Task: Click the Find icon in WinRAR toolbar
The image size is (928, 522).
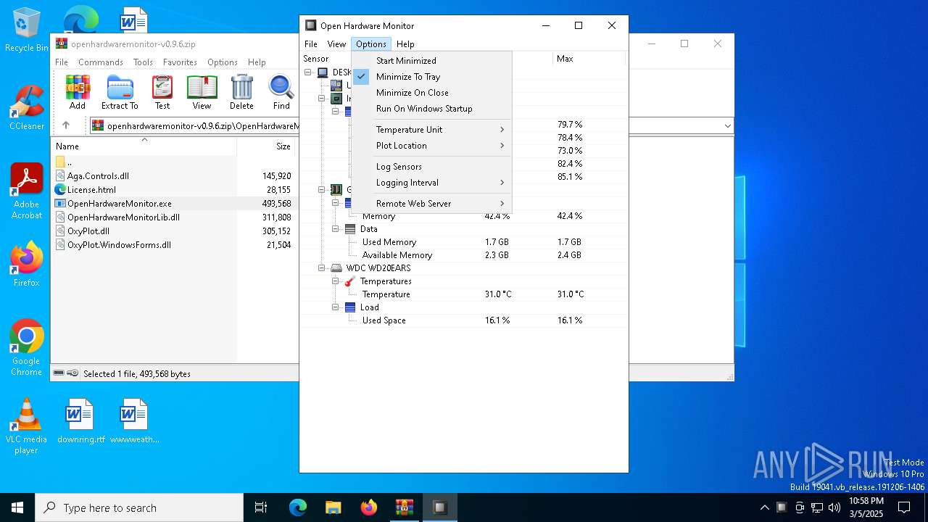Action: click(x=281, y=92)
